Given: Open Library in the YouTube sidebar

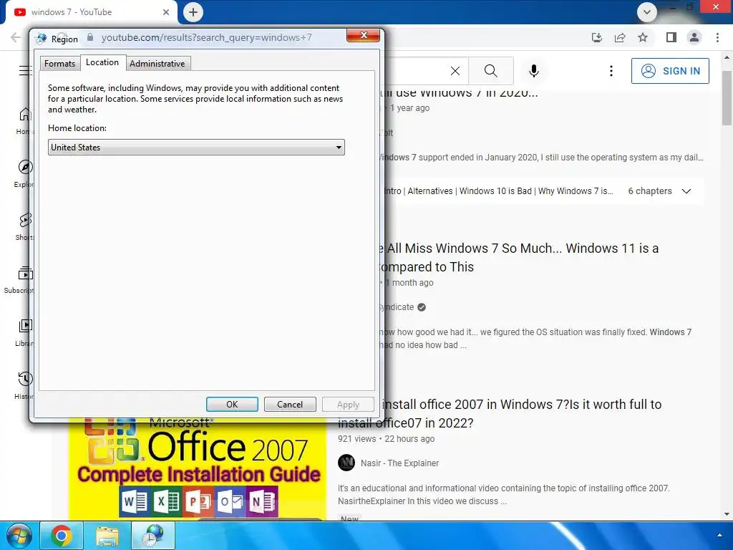Looking at the screenshot, I should 24,332.
